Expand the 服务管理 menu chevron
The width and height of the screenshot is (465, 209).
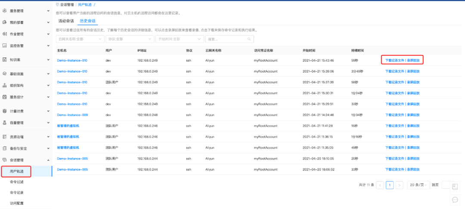click(x=48, y=11)
